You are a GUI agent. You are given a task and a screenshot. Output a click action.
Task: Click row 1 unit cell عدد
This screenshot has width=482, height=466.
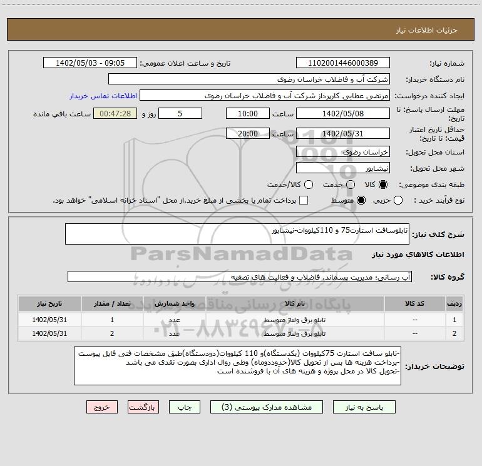[174, 320]
